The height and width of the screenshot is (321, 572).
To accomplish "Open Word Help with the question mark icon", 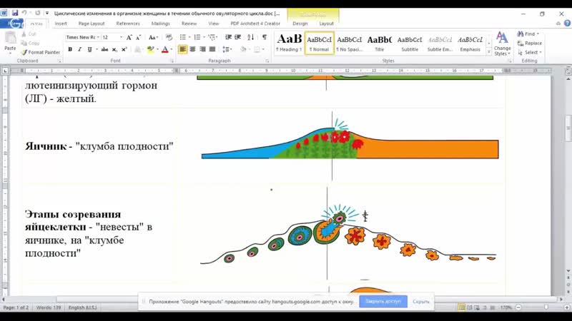I will coord(566,23).
